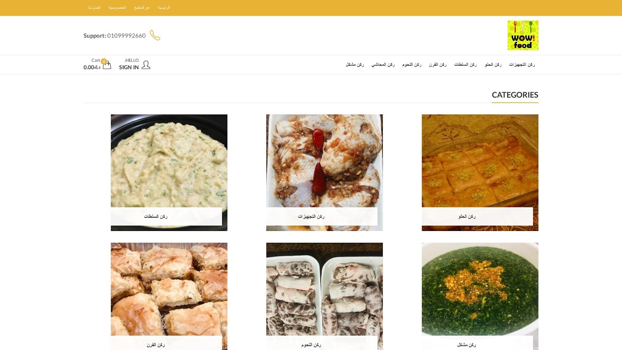Image resolution: width=622 pixels, height=350 pixels.
Task: Open the shopping cart bag icon
Action: tap(107, 65)
